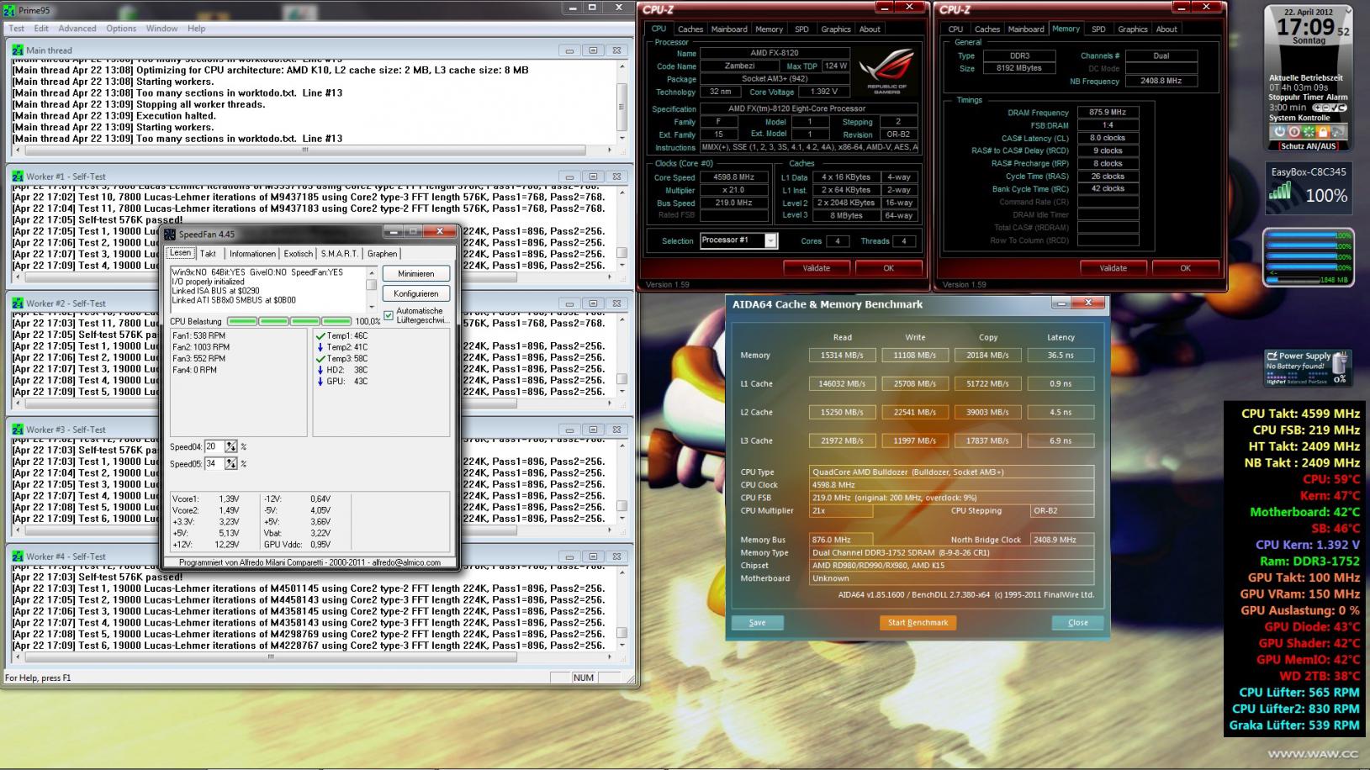Click the blue down arrow beside GPU in SpeedFan
The width and height of the screenshot is (1370, 770).
coord(320,381)
